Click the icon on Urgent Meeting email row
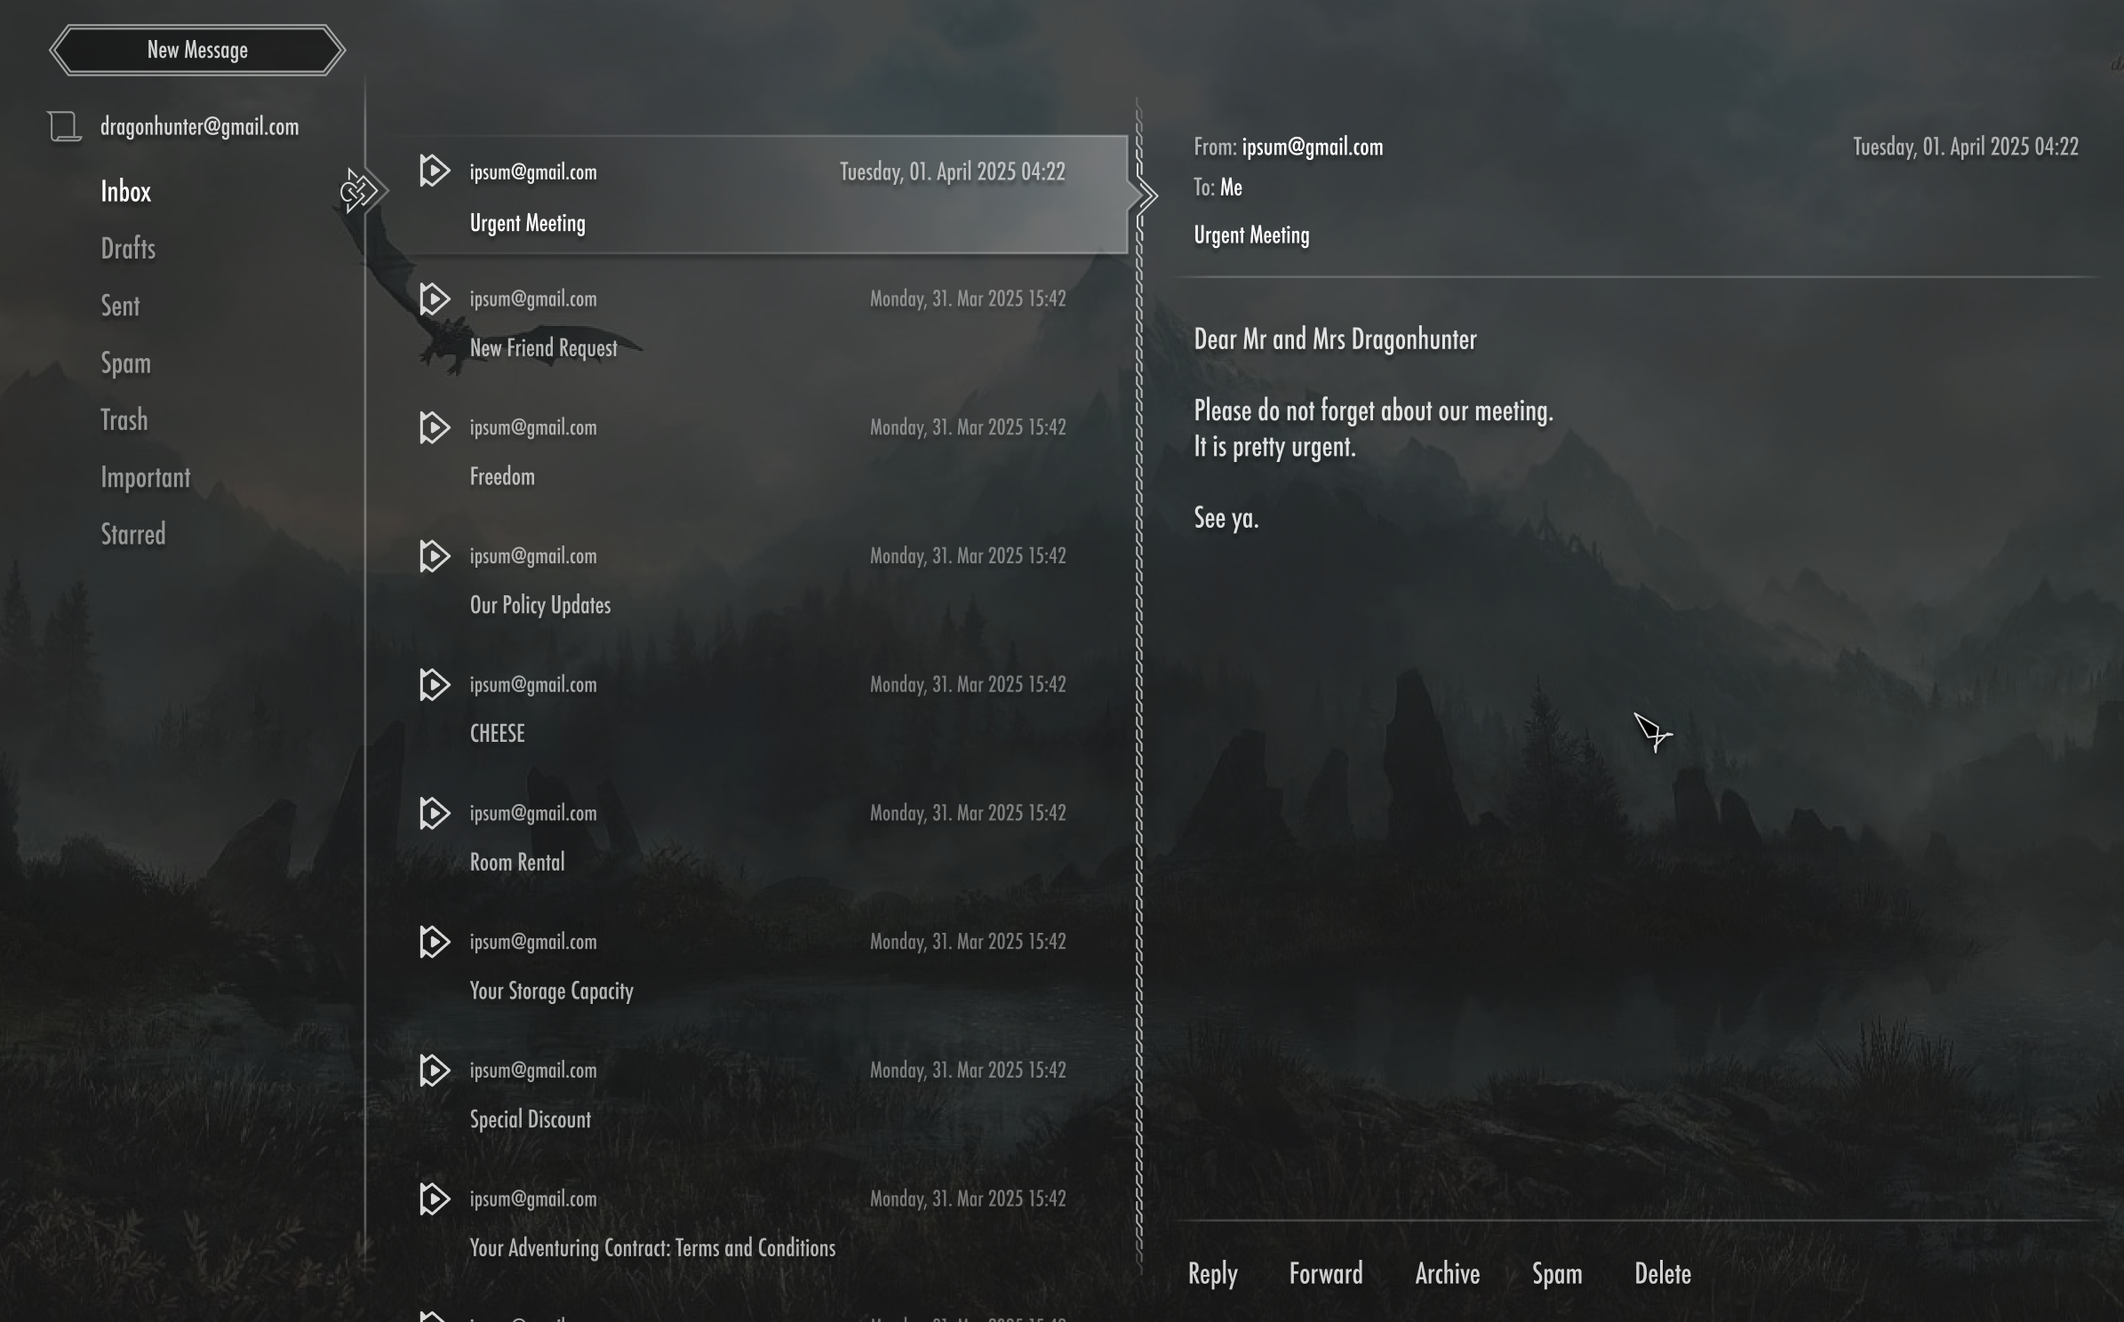Viewport: 2124px width, 1322px height. (434, 171)
